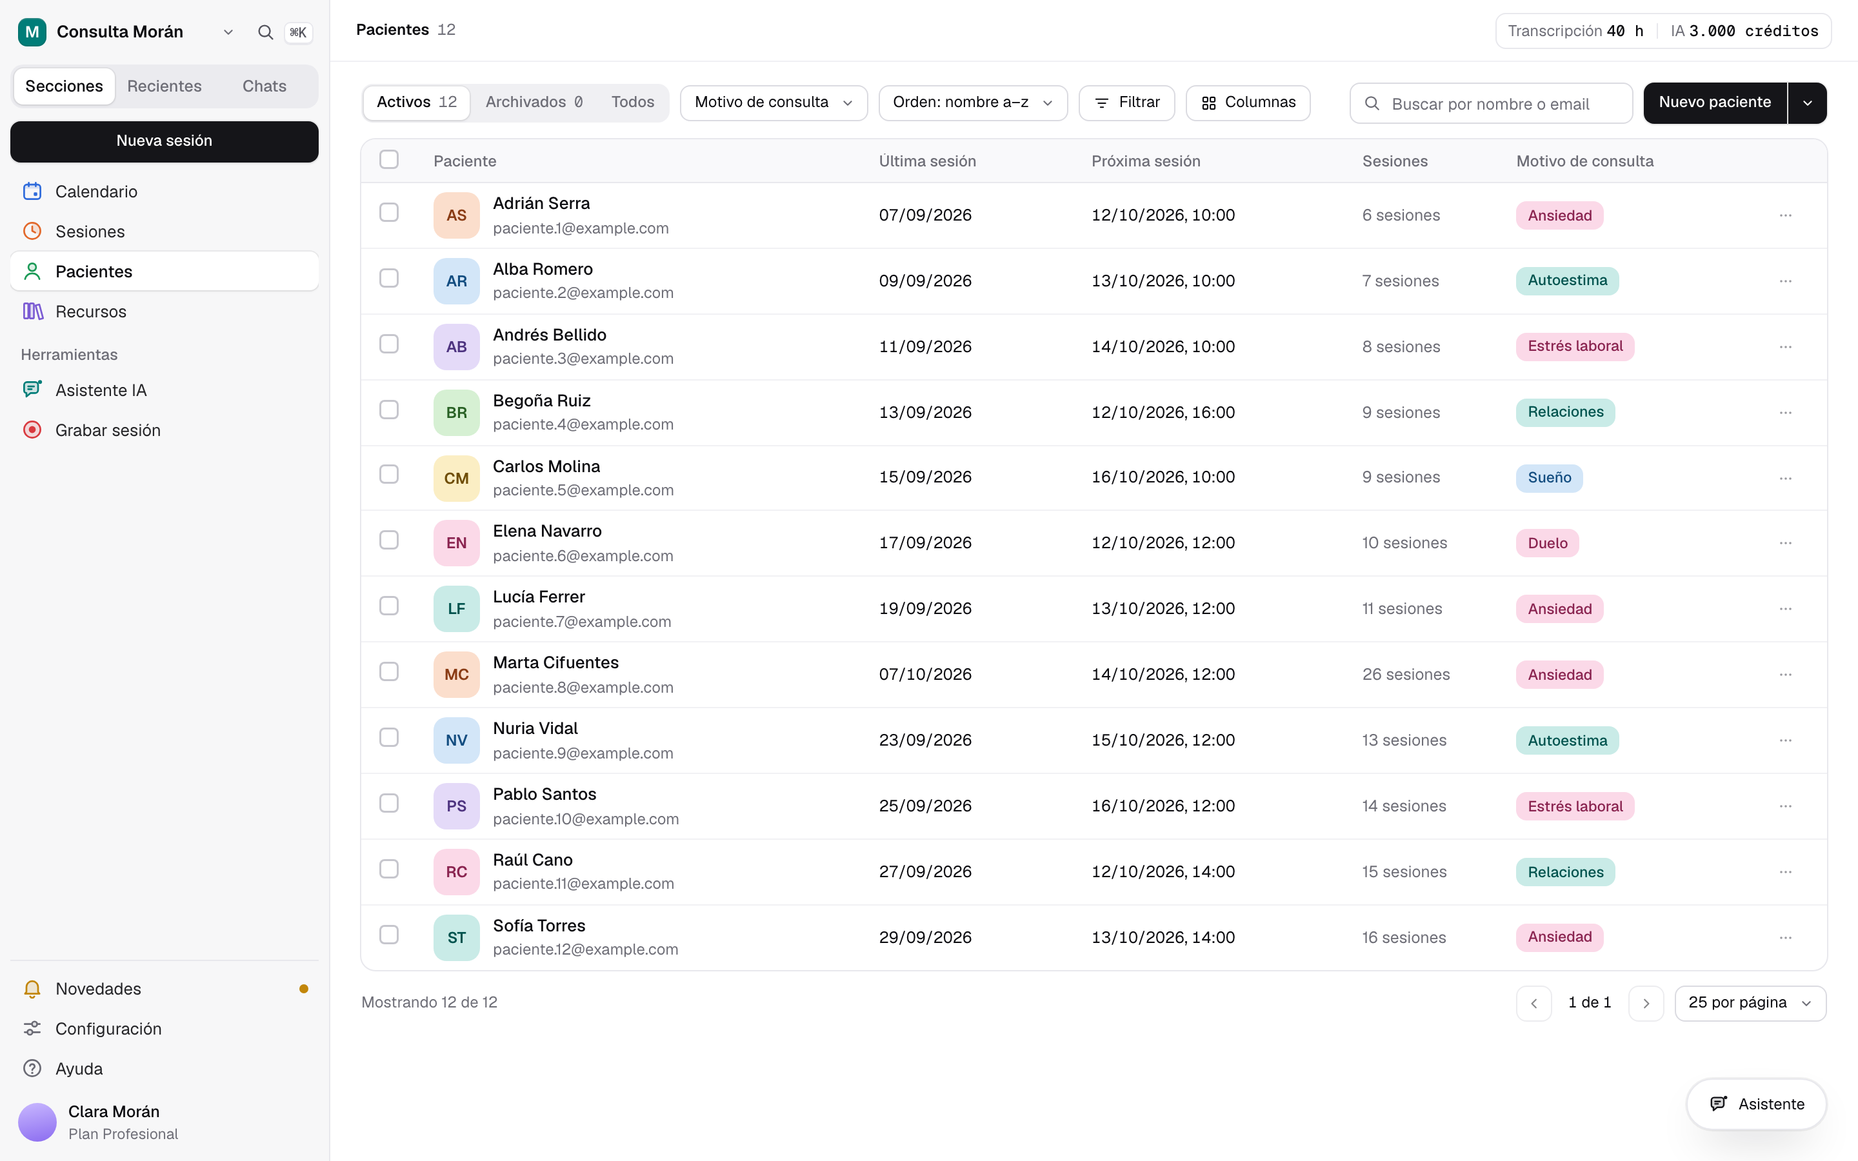Launch the Asistente IA tool

(165, 390)
